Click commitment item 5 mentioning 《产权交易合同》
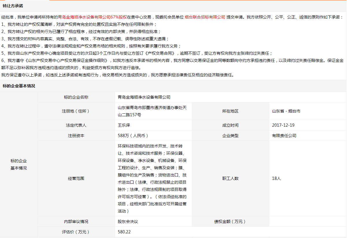Viewport: 347px width, 238px height. point(137,53)
